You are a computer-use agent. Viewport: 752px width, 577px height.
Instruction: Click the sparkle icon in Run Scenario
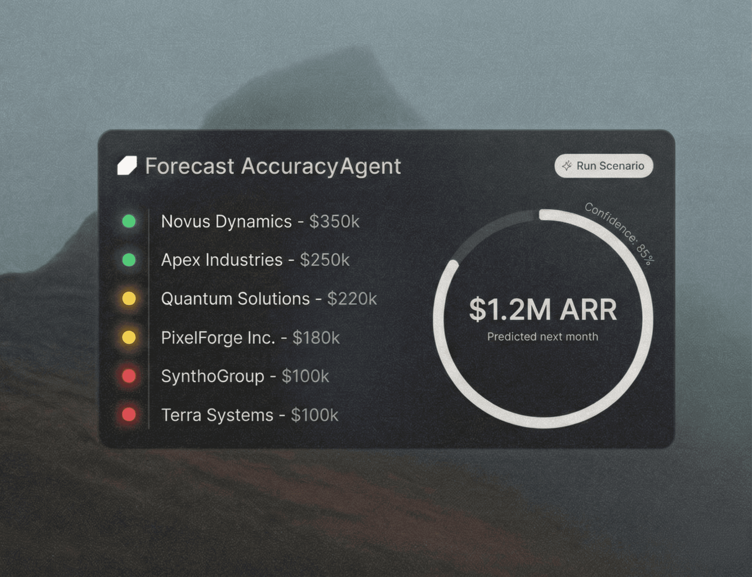coord(567,166)
